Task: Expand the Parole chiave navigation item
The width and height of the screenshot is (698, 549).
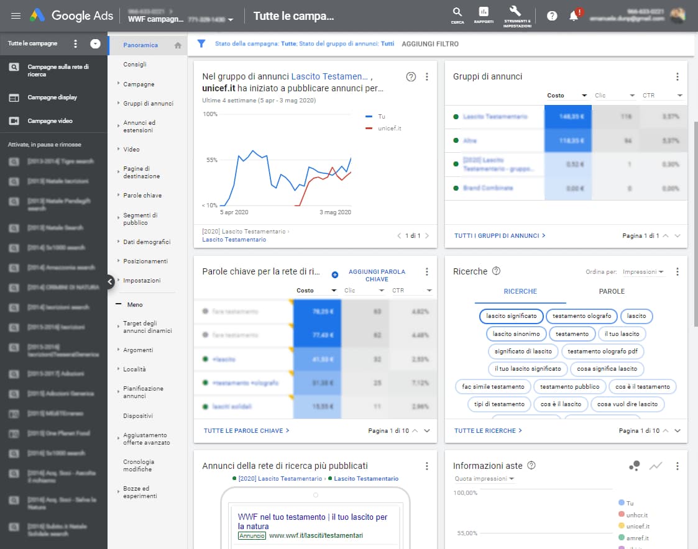Action: click(x=142, y=195)
